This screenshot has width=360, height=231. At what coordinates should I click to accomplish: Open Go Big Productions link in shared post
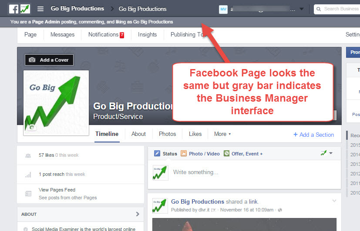point(198,202)
